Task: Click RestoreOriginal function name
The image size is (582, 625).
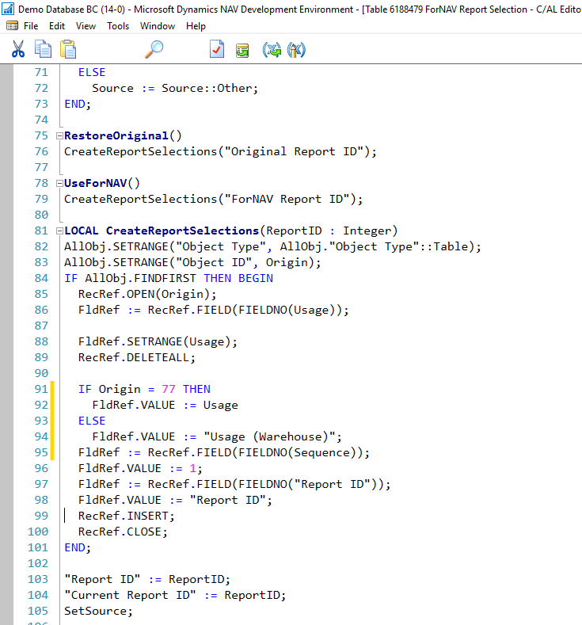Action: 116,135
